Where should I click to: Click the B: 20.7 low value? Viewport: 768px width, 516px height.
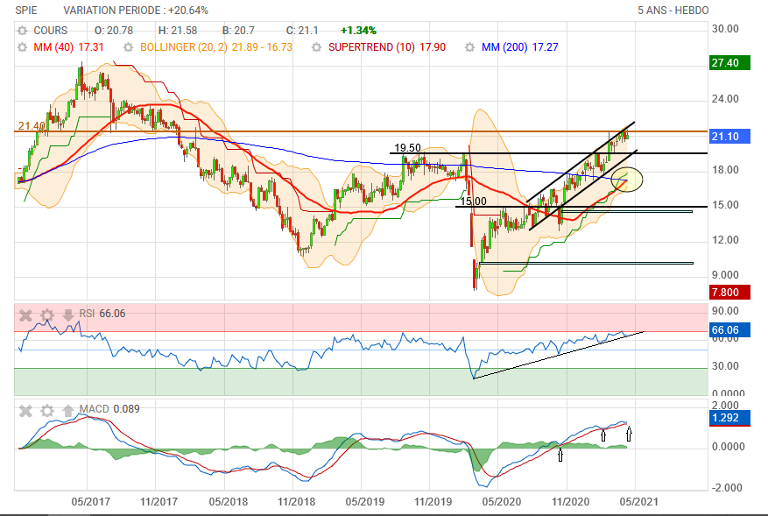(x=238, y=31)
